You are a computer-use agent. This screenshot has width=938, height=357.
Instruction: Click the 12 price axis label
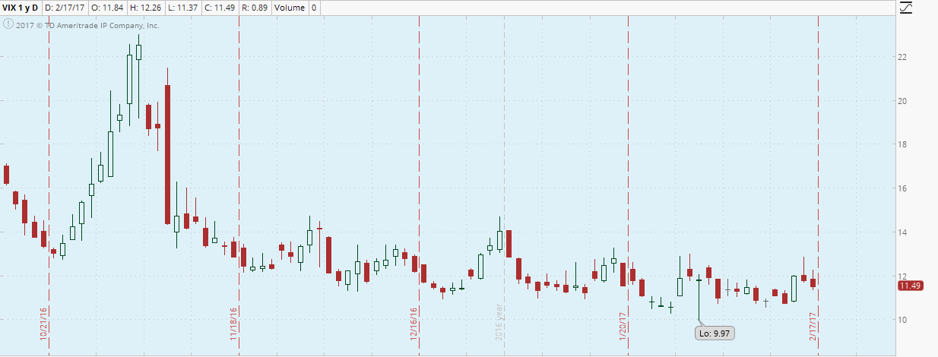[904, 276]
